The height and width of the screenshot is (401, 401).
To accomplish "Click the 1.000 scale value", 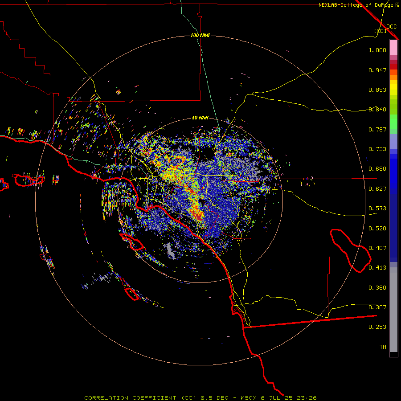I will 377,50.
